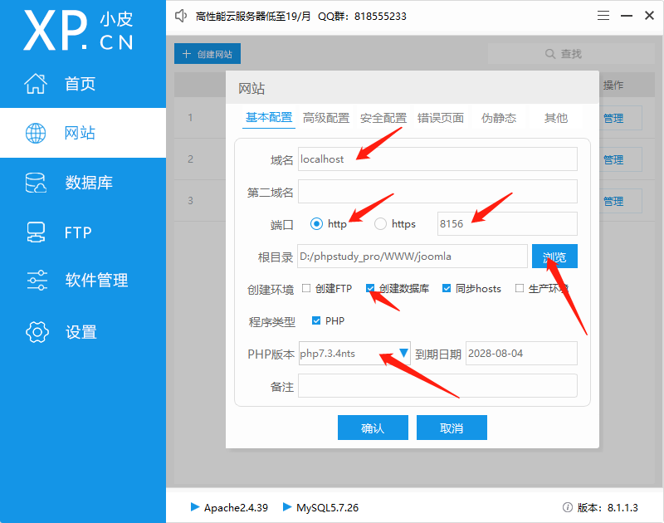The image size is (664, 523).
Task: Select the https radio button
Action: [380, 223]
